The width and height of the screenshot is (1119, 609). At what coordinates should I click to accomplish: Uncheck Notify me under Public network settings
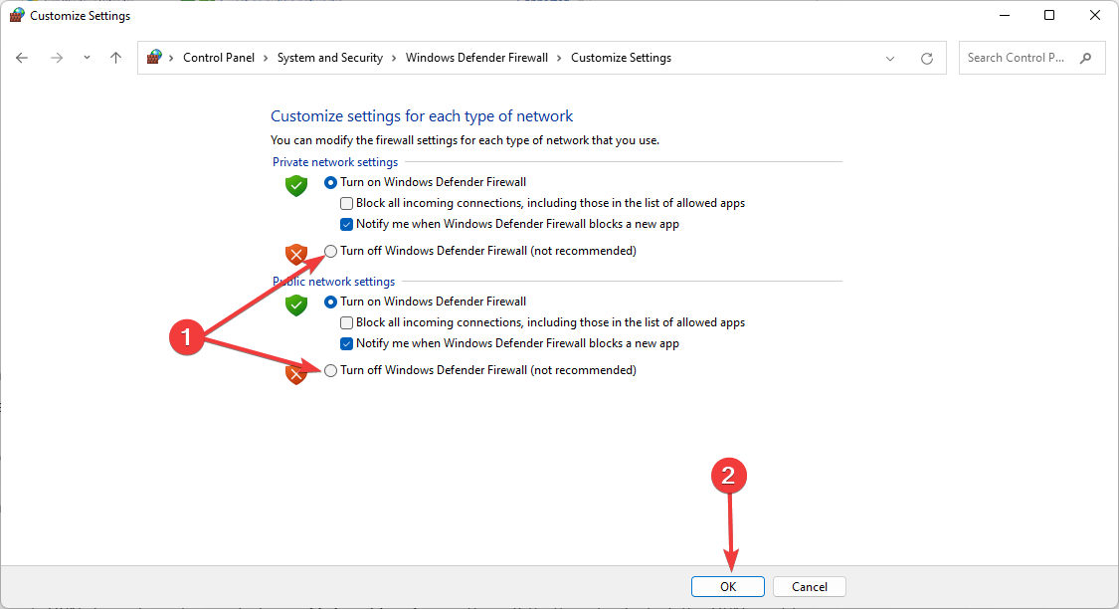click(x=346, y=343)
